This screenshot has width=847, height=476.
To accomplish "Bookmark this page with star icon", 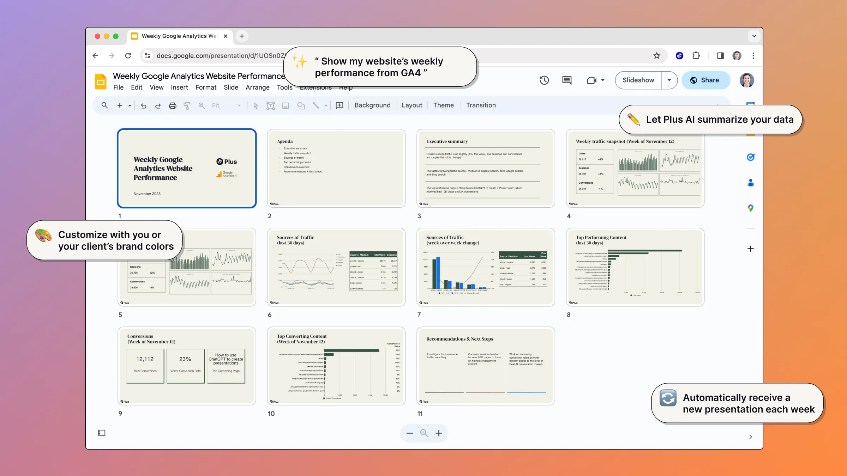I will point(656,56).
